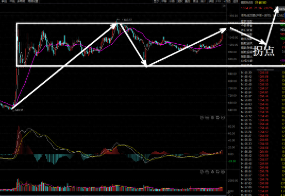
Task: Open the 周期设置 period settings
Action: (x=33, y=1)
